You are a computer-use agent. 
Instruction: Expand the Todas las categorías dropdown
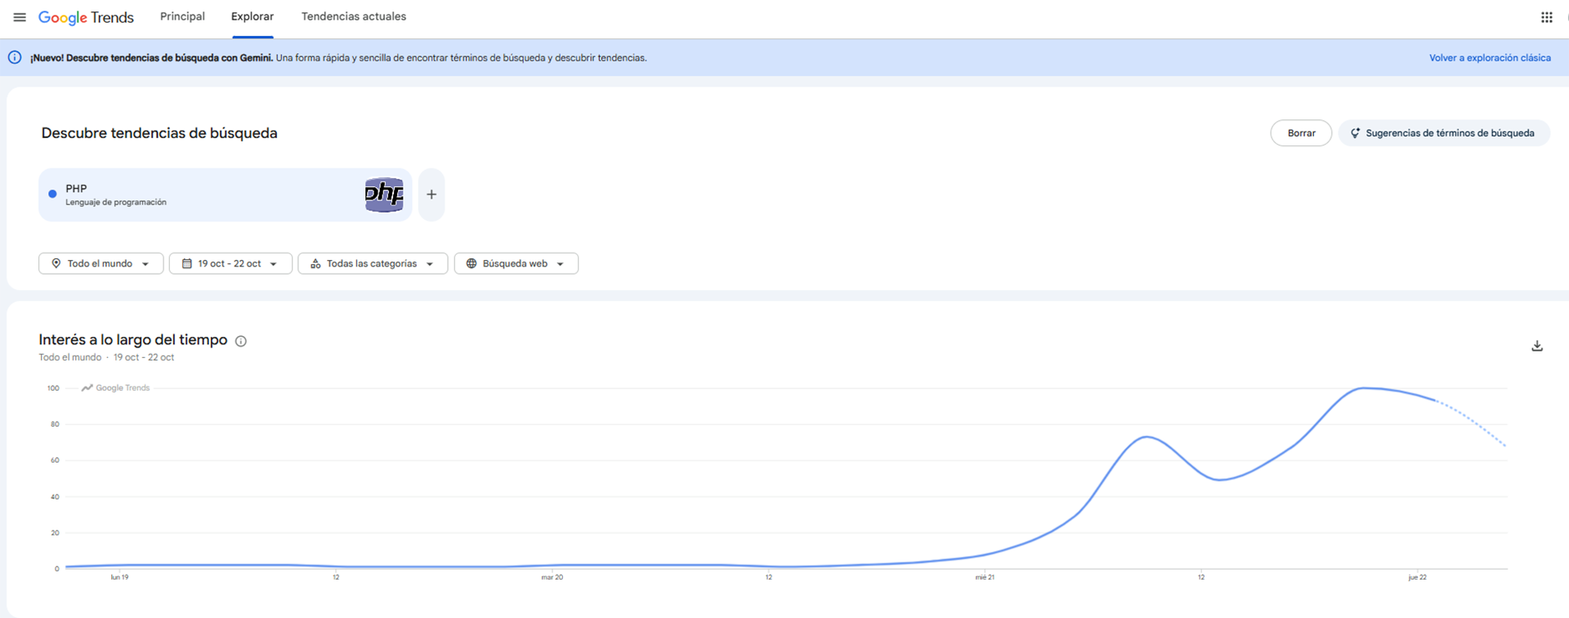(373, 263)
